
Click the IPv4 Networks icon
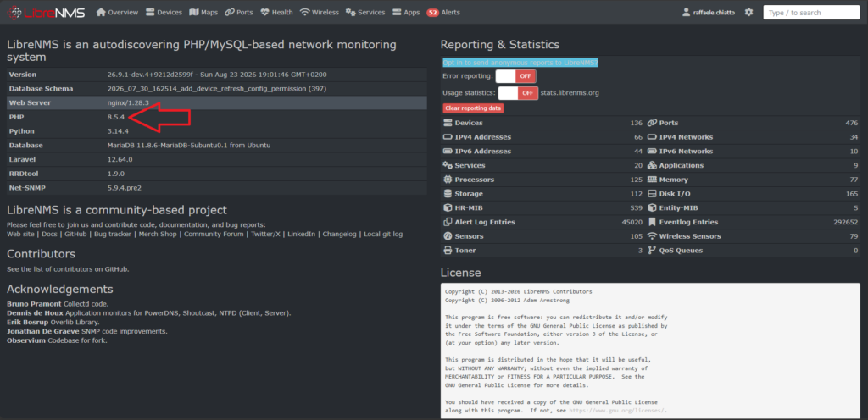pyautogui.click(x=652, y=137)
